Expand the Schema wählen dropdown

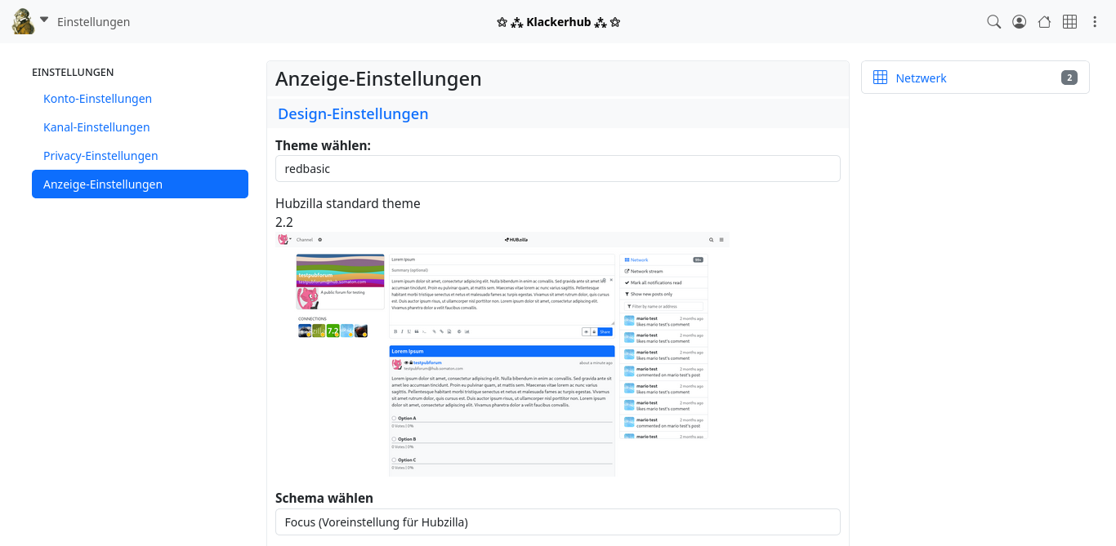[x=557, y=522]
